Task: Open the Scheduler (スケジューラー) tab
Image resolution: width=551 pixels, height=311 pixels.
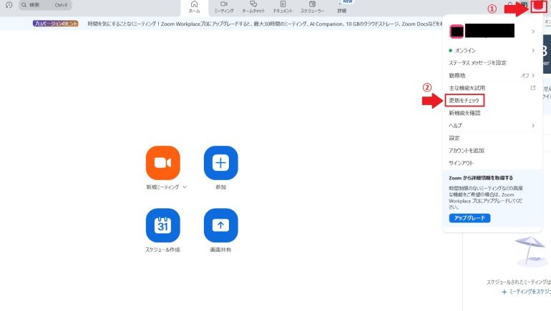Action: coord(312,7)
